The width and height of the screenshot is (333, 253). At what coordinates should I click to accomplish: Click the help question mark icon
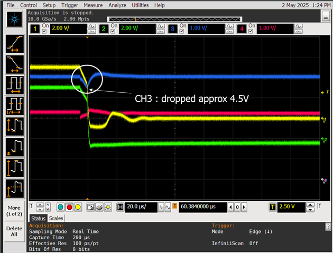tap(328, 227)
